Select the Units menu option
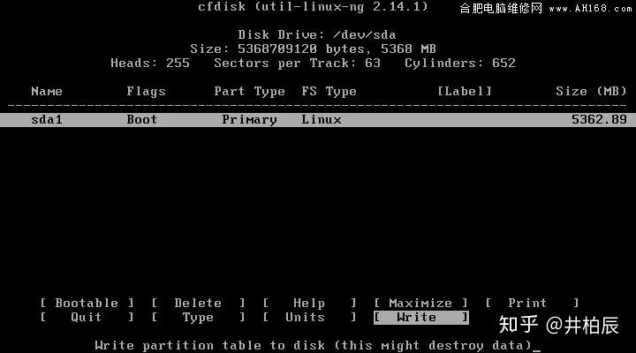The image size is (636, 353). [309, 317]
